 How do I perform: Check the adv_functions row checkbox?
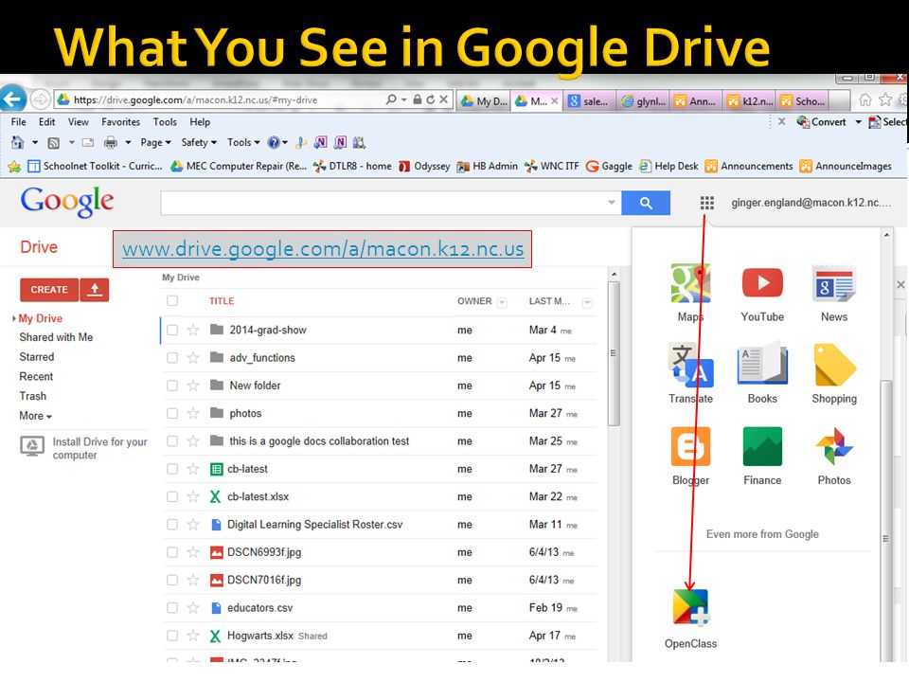(x=172, y=358)
